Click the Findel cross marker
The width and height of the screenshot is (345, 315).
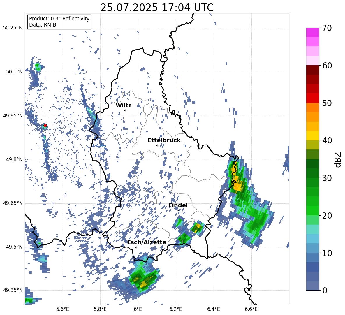click(178, 210)
